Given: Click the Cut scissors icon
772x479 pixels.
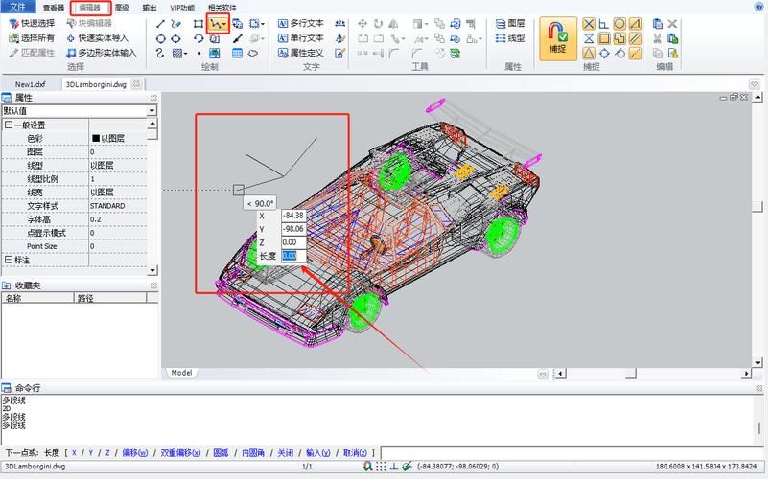Looking at the screenshot, I should 657,38.
